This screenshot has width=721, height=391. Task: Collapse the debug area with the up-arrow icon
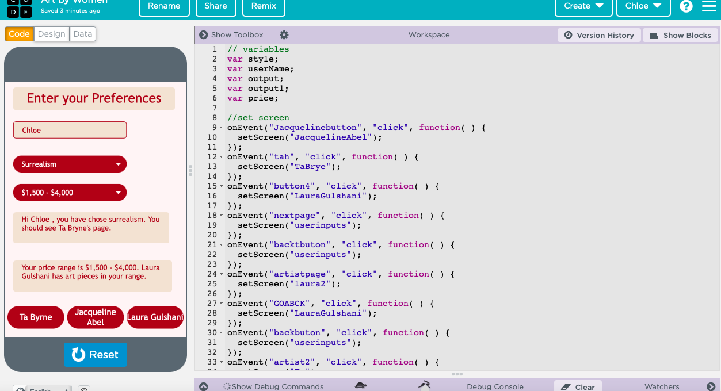click(204, 386)
